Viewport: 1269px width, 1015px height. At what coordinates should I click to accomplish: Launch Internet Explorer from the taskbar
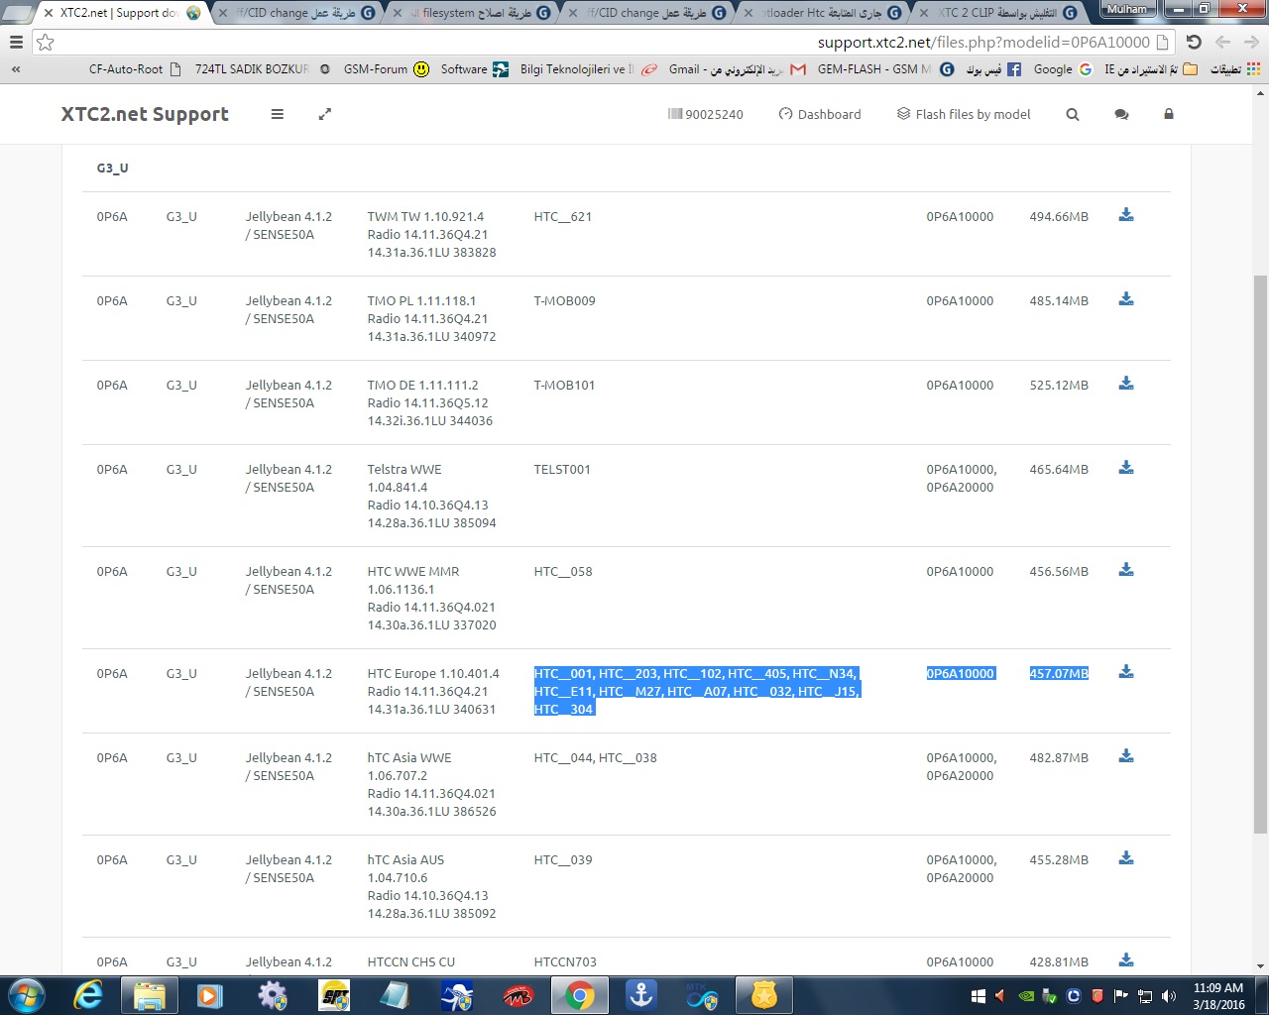88,995
